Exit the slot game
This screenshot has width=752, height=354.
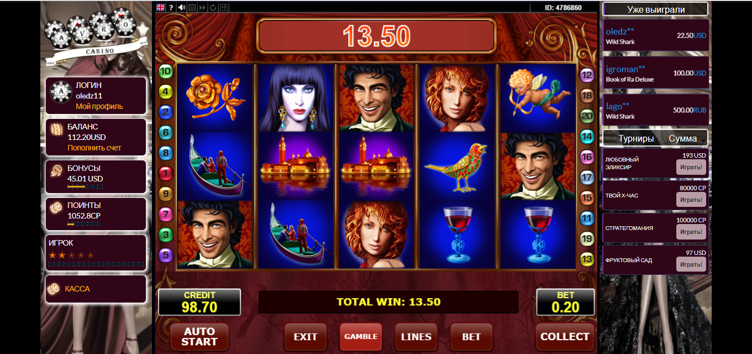pyautogui.click(x=306, y=336)
